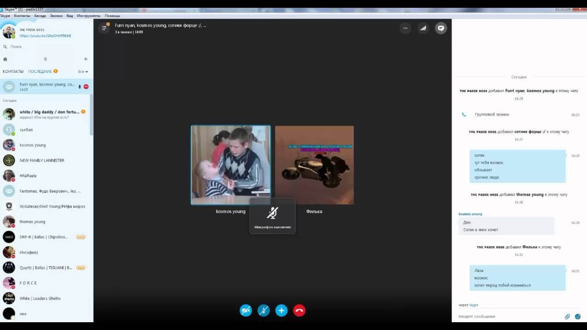Viewport: 587px width, 330px height.
Task: Open the NEW FAMILY LANNISTER conversation
Action: (45, 160)
